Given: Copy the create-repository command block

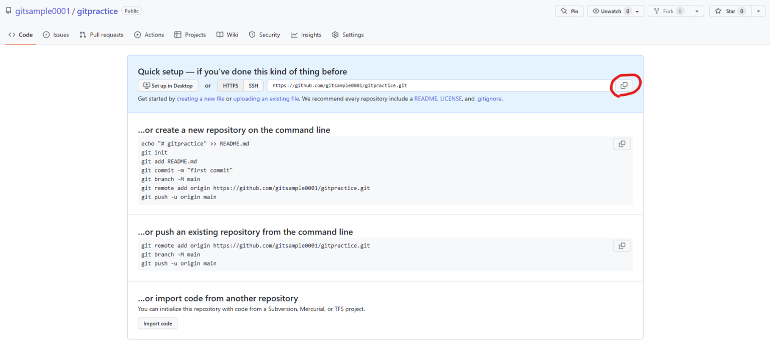Looking at the screenshot, I should 622,143.
